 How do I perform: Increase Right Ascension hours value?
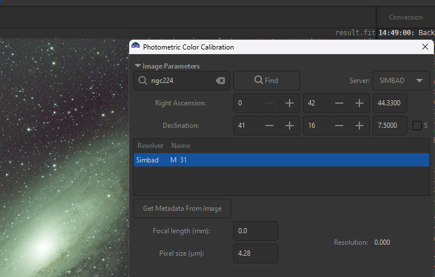coord(289,103)
